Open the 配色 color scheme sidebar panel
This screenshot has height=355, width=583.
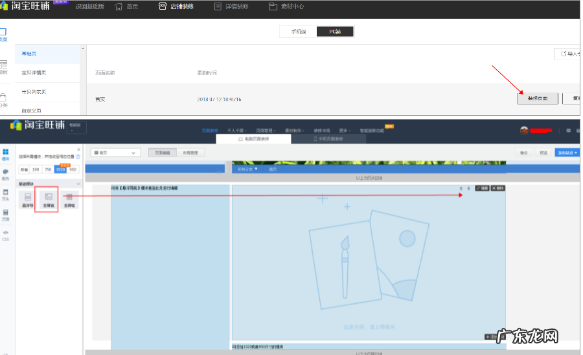tap(6, 174)
